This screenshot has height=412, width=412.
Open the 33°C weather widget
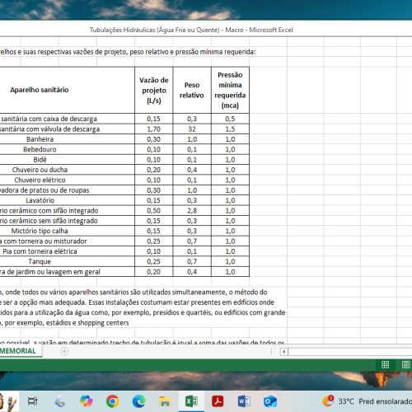367,401
